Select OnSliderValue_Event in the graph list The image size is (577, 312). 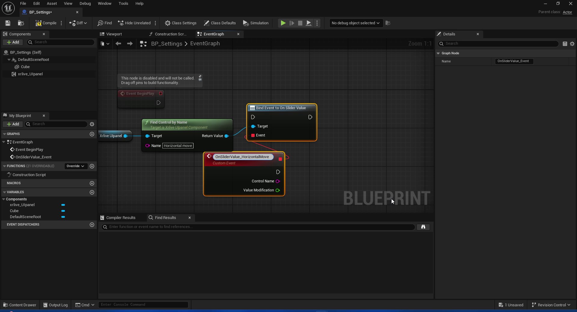(33, 157)
